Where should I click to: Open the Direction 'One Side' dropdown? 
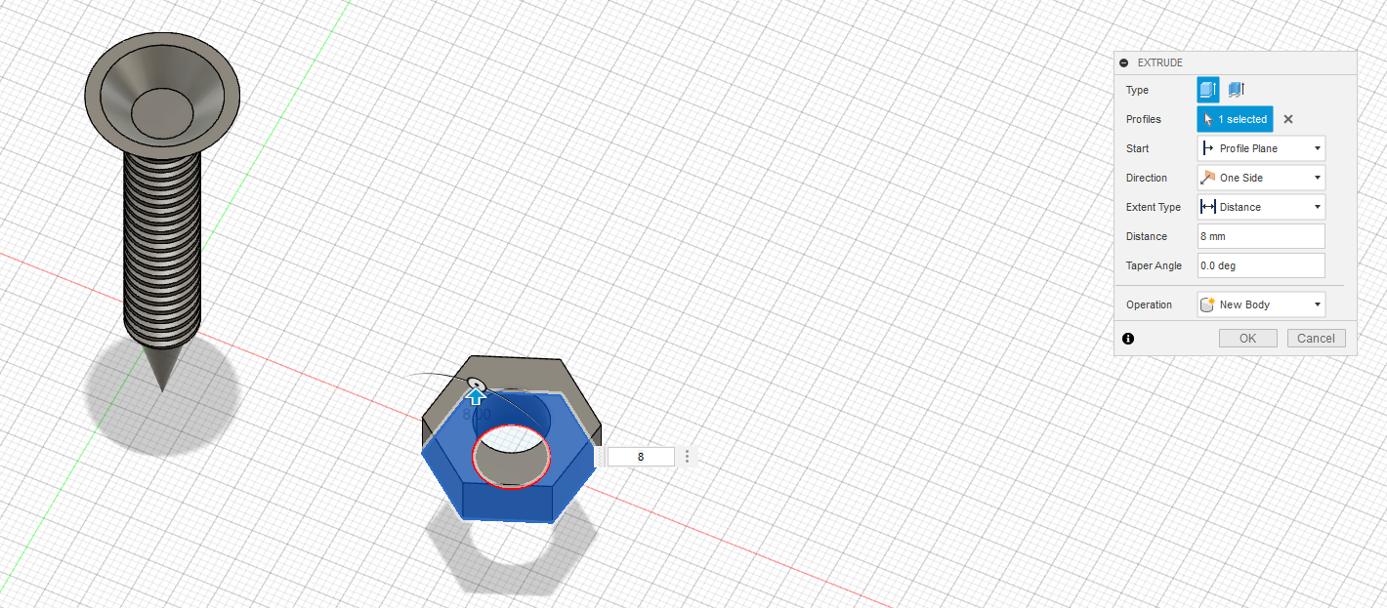pyautogui.click(x=1261, y=178)
